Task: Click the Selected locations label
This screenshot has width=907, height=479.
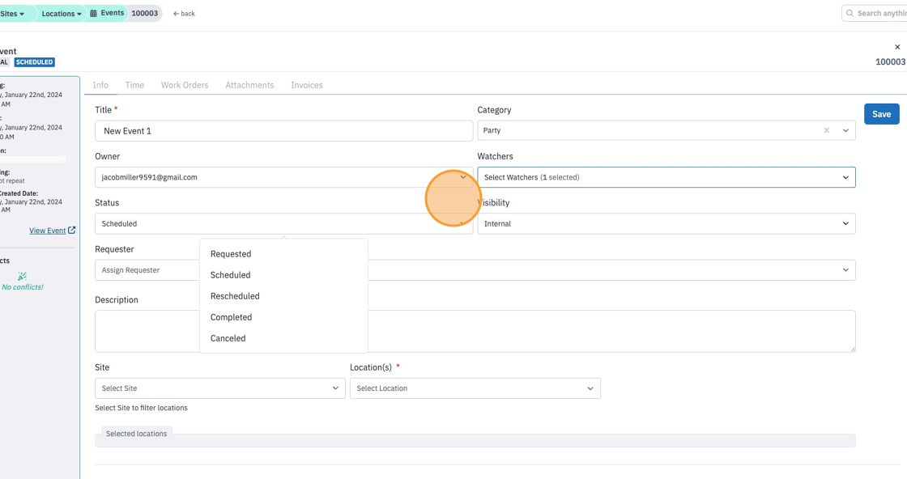Action: pyautogui.click(x=137, y=434)
